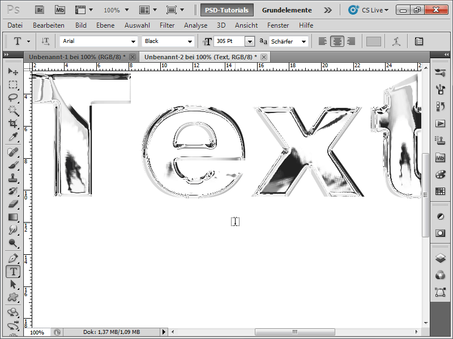Select the Healing Brush tool
453x339 pixels.
pyautogui.click(x=13, y=152)
